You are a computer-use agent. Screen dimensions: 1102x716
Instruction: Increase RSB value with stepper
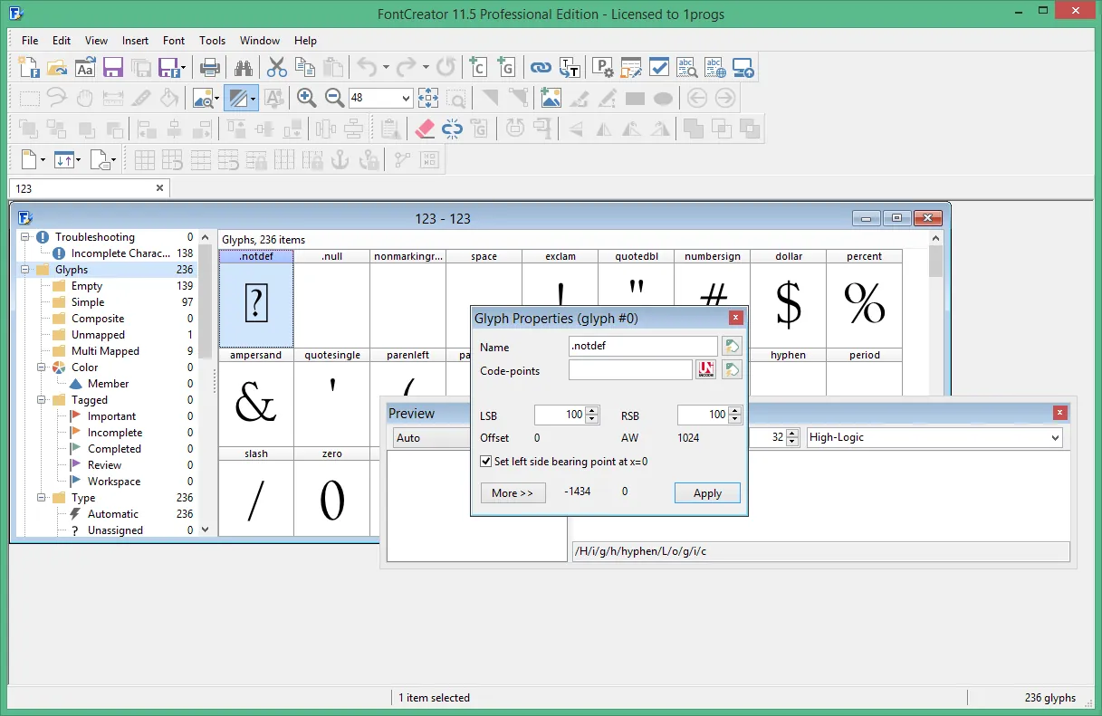pos(735,411)
